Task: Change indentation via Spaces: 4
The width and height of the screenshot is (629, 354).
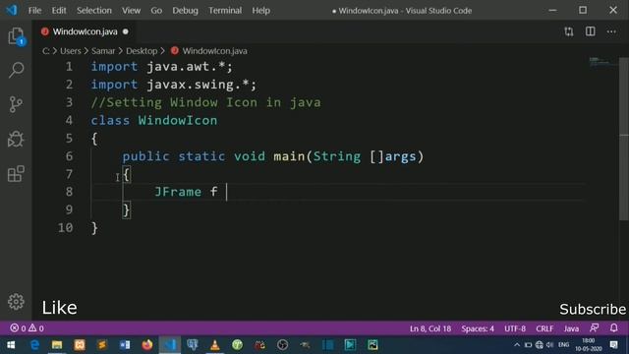Action: 478,328
